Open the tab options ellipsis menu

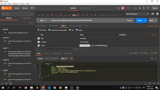pyautogui.click(x=120, y=15)
